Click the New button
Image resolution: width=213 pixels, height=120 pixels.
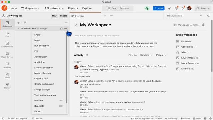[54, 16]
